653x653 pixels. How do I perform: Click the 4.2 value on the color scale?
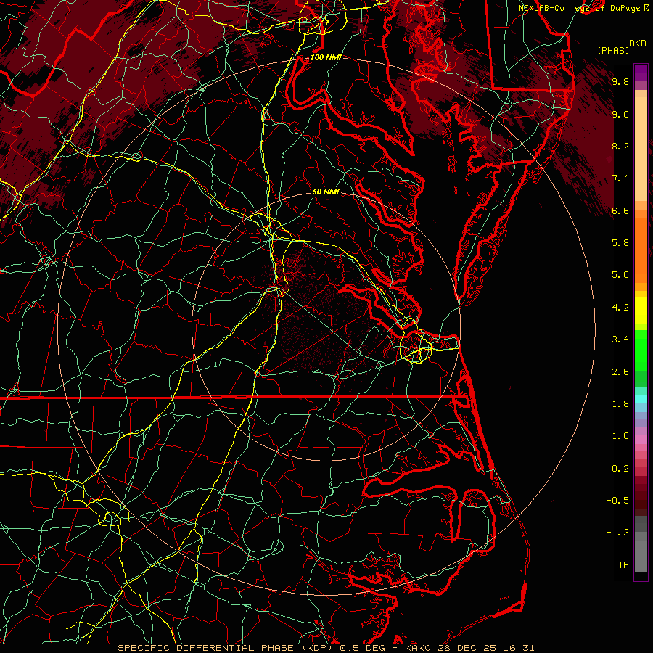(x=620, y=308)
